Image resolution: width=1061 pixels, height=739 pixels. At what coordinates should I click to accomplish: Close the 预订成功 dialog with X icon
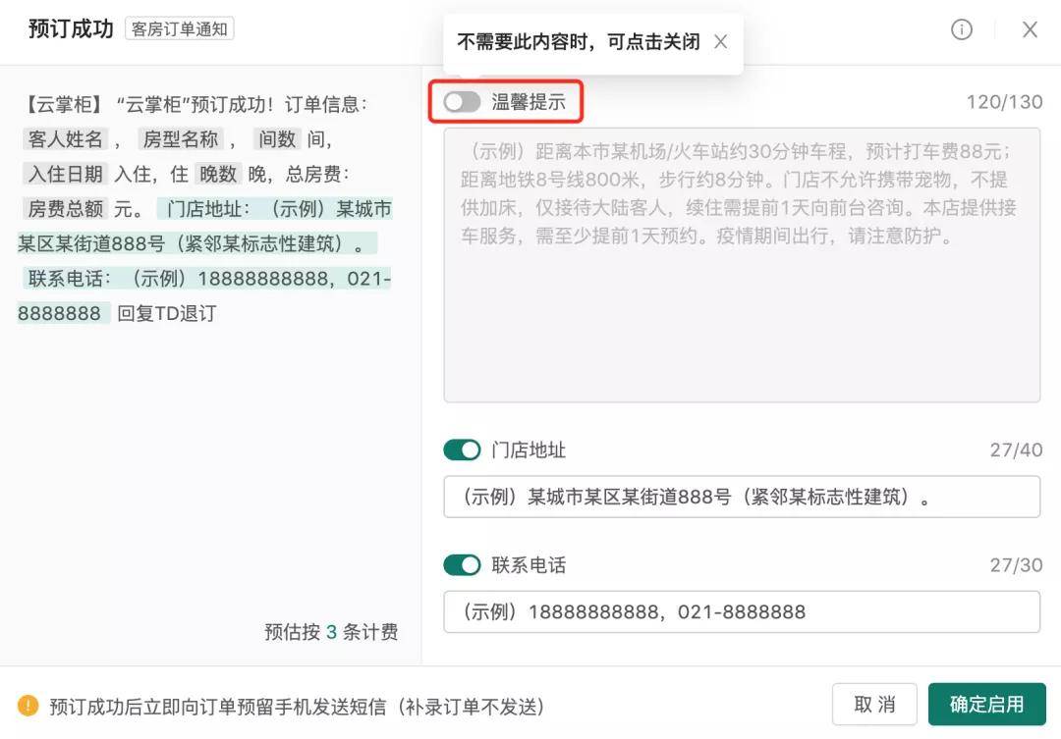point(1030,29)
